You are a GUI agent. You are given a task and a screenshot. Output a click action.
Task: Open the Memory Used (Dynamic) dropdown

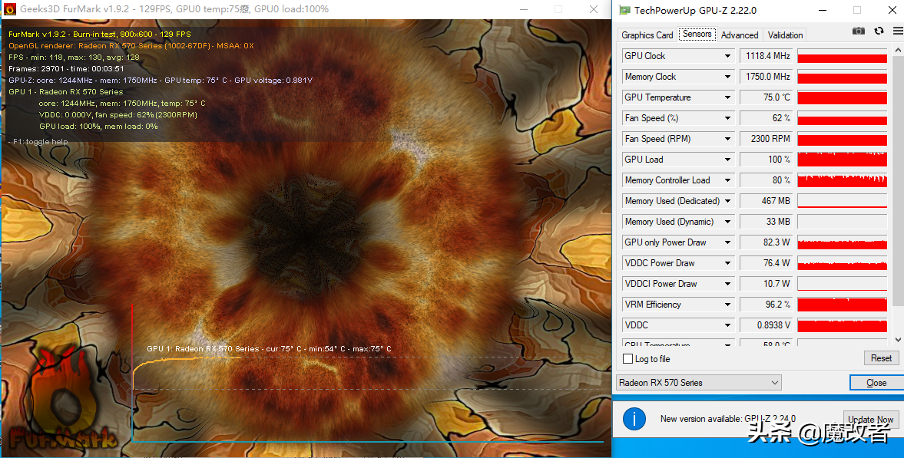pos(727,222)
